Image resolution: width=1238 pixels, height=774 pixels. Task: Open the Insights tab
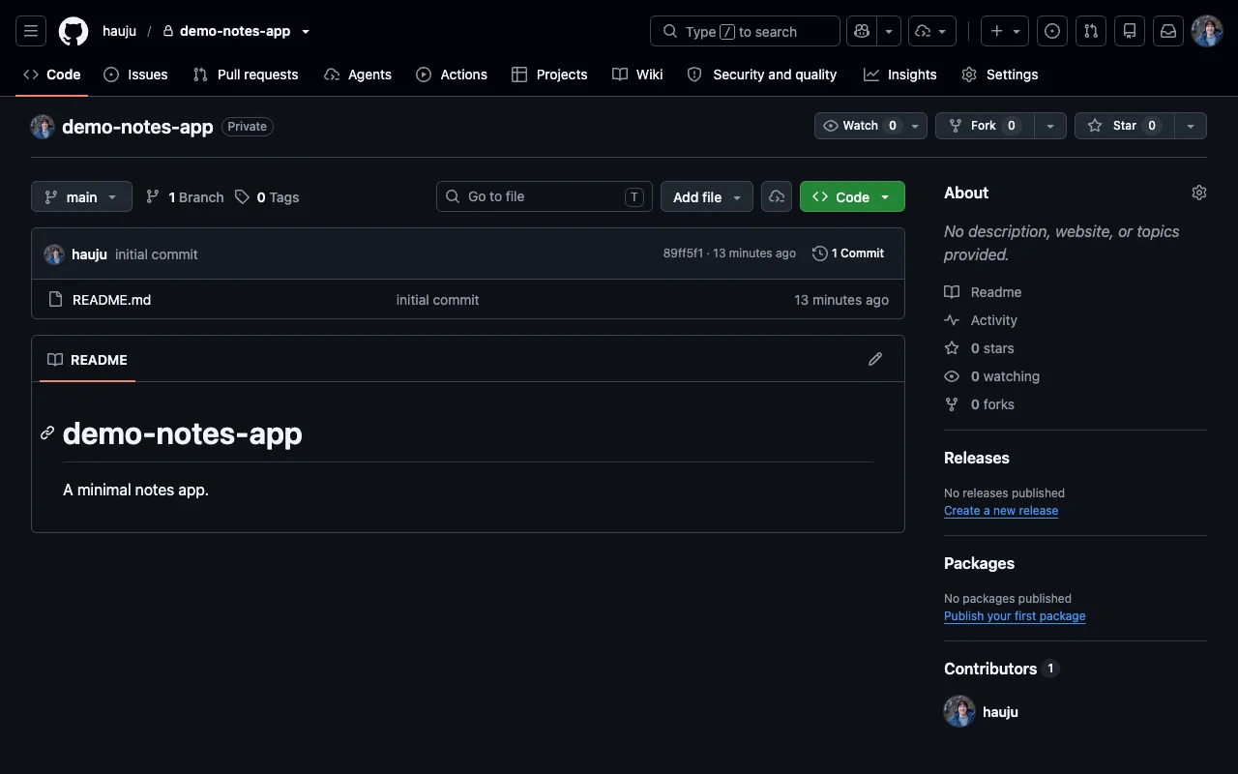click(x=900, y=74)
